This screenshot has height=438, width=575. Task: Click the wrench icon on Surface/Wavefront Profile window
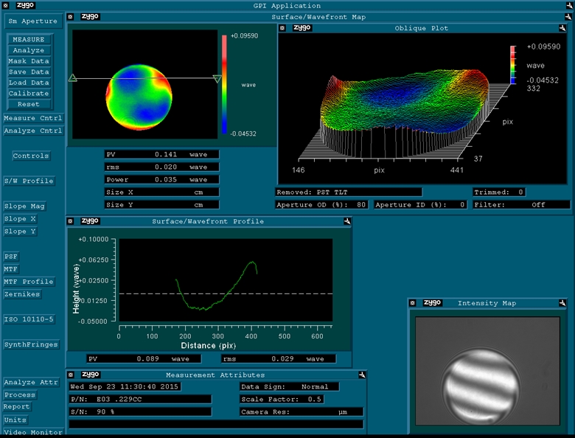[x=346, y=220]
